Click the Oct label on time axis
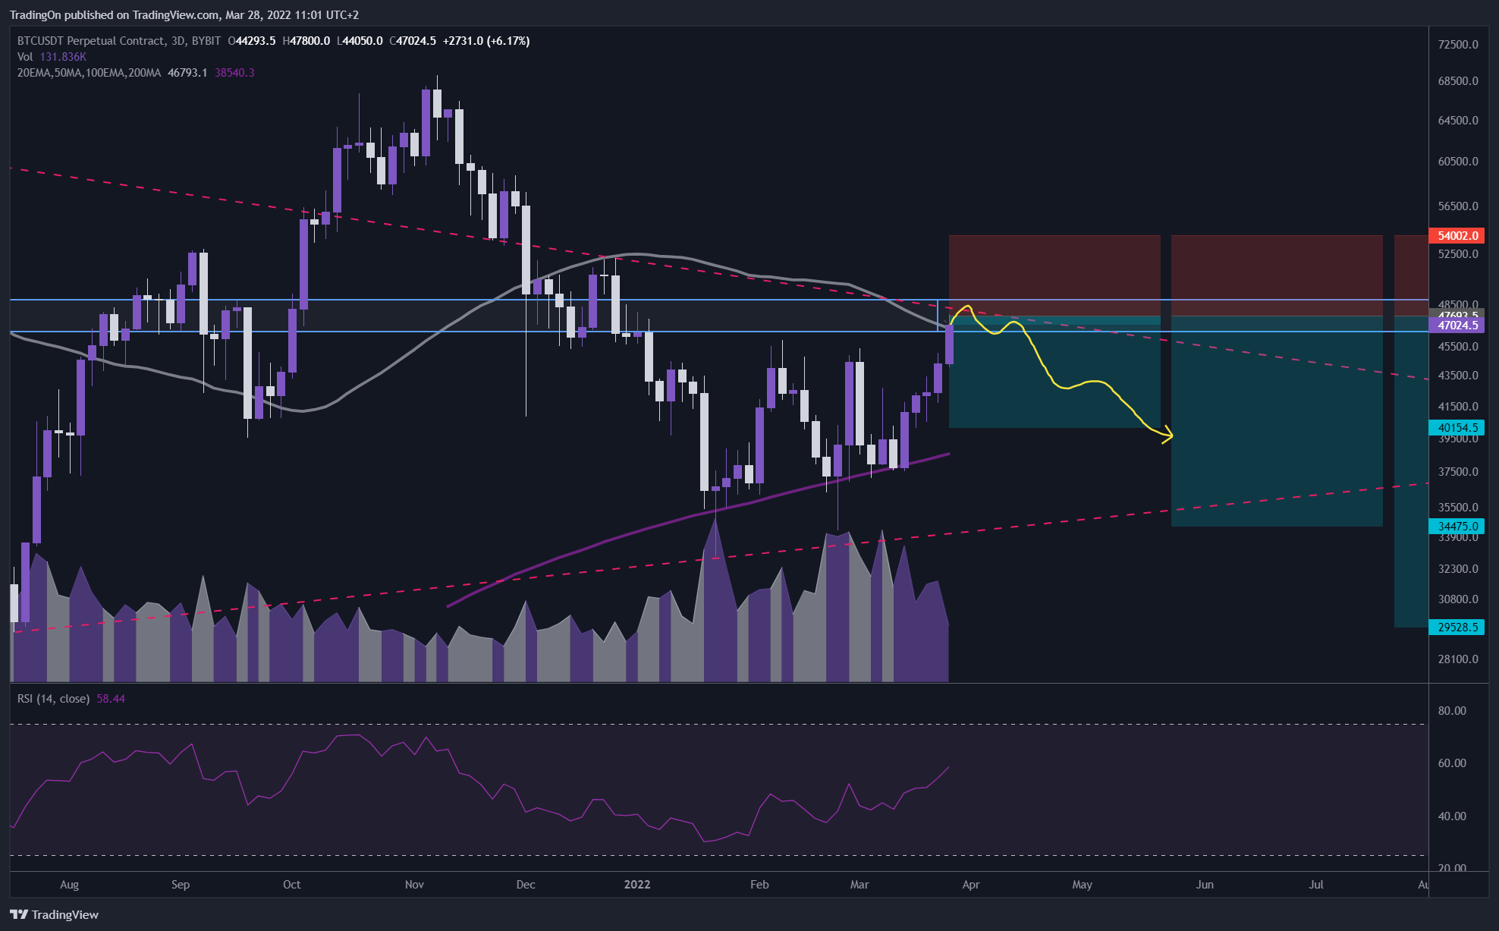 [292, 885]
